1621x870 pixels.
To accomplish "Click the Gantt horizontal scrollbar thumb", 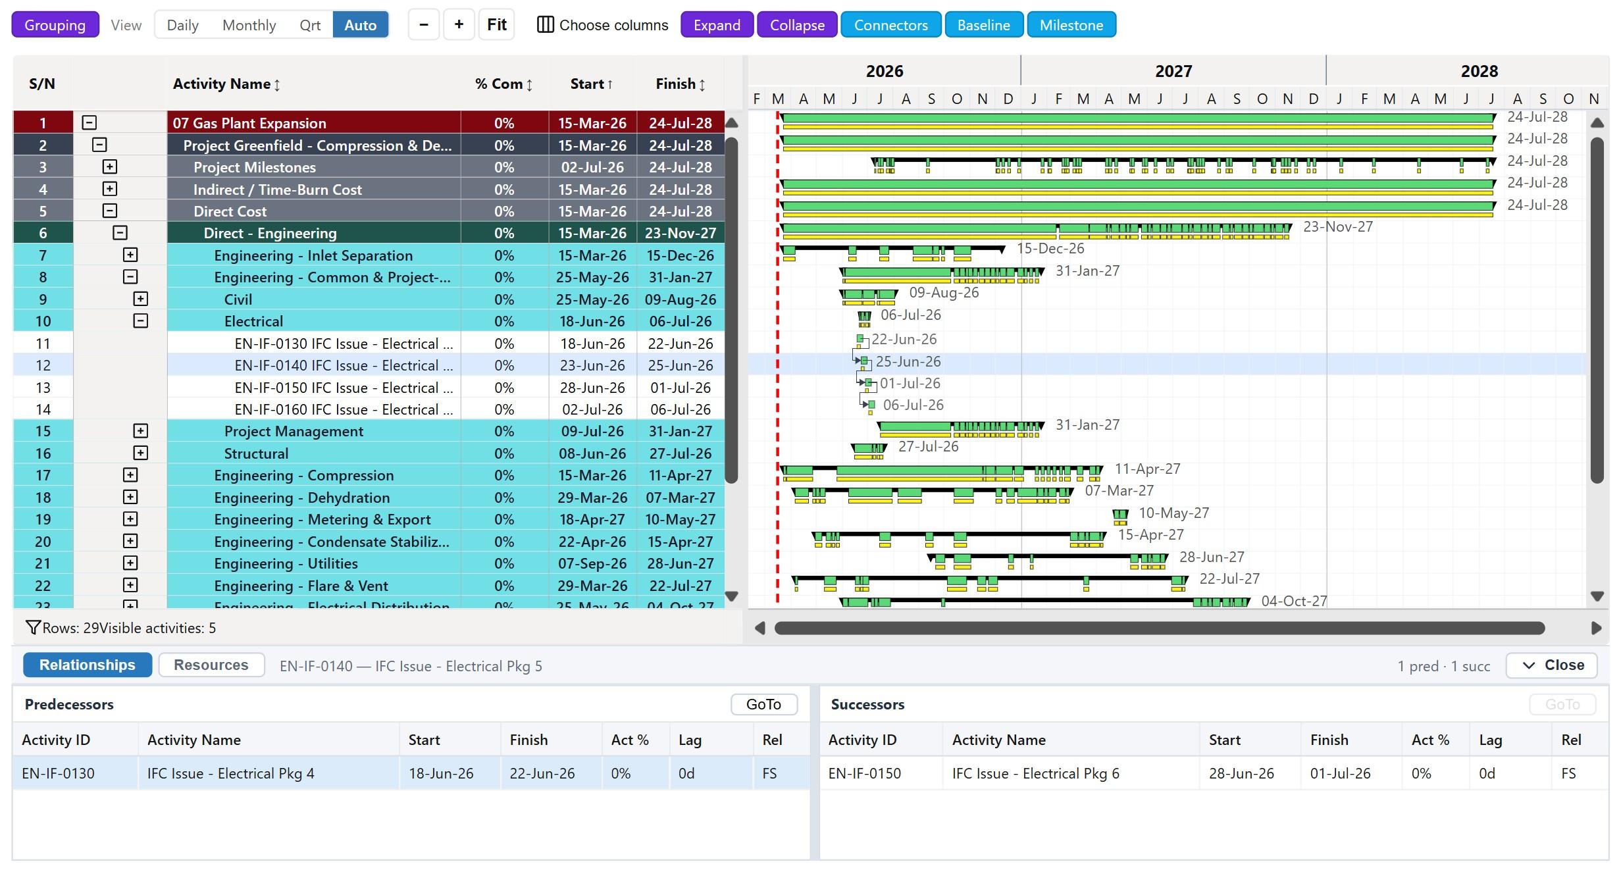I will click(1159, 628).
